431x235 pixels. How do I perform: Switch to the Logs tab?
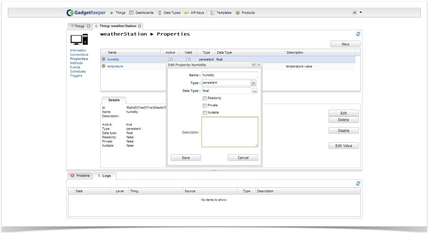(104, 176)
